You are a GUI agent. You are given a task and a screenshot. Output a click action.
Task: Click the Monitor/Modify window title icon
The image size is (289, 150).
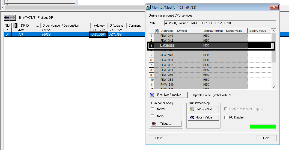[148, 7]
